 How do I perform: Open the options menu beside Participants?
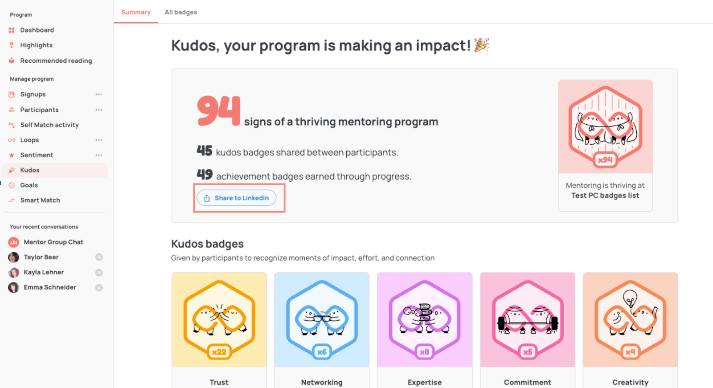tap(99, 110)
